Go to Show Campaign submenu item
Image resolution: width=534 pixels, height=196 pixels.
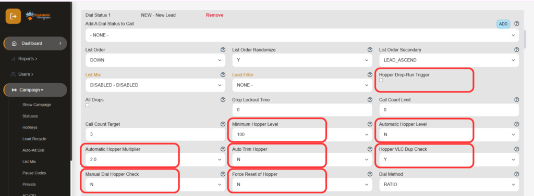click(x=37, y=104)
